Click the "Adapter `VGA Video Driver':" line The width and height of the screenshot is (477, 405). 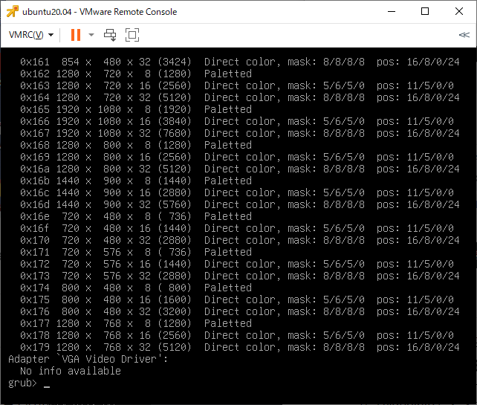click(x=88, y=359)
